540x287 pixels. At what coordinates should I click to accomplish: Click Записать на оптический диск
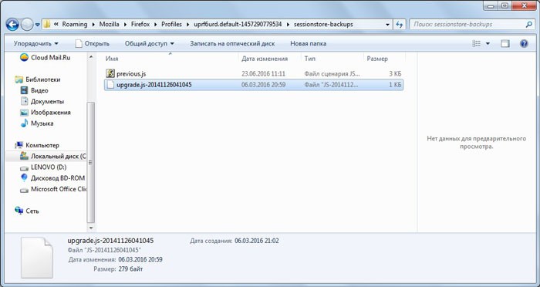[x=232, y=43]
